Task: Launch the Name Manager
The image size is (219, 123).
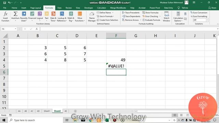Action: (x=92, y=17)
